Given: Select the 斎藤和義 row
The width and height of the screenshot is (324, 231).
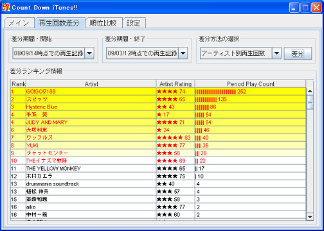Looking at the screenshot, I should (x=158, y=200).
